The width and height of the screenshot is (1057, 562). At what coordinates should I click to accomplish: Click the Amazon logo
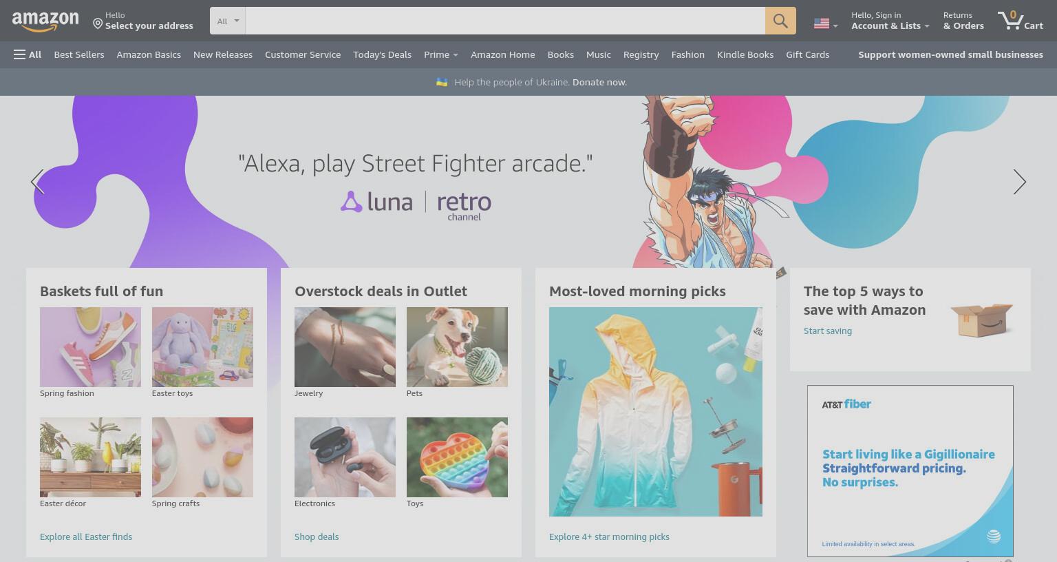45,21
